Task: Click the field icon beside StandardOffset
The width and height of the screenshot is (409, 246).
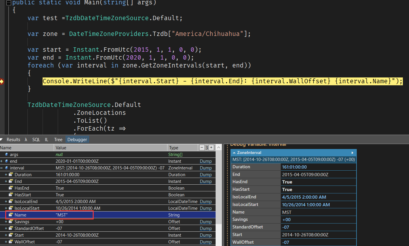Action: 11,228
